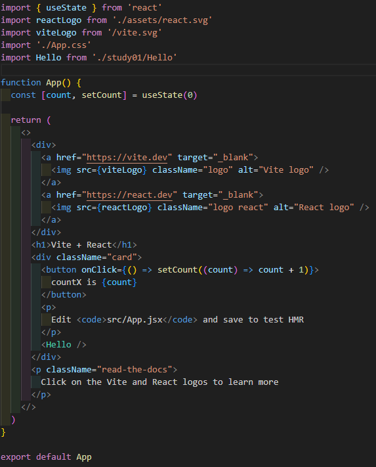Viewport: 376px width, 467px height.
Task: Click the "Vite logo" alt text string
Action: tap(286, 169)
